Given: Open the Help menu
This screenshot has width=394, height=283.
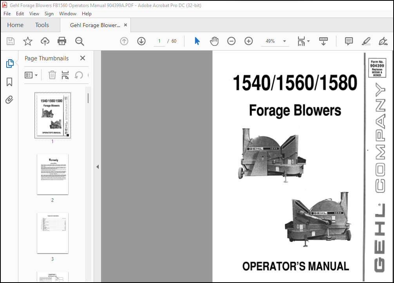Looking at the screenshot, I should [87, 14].
